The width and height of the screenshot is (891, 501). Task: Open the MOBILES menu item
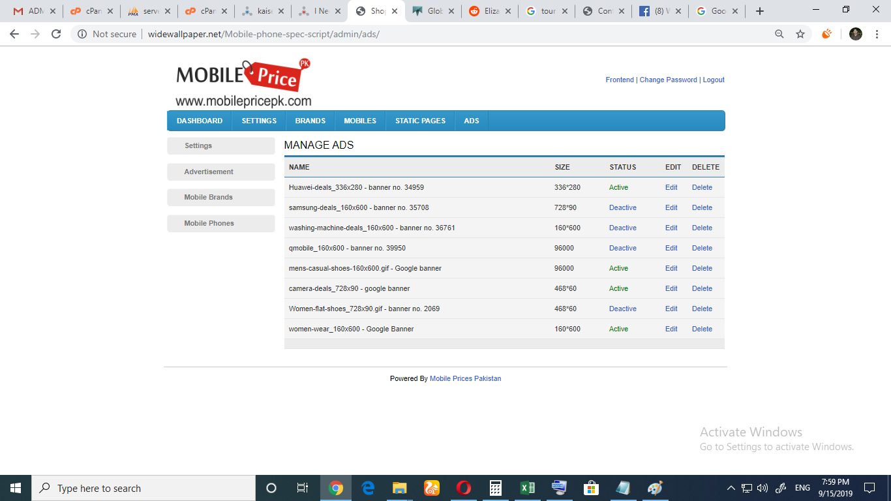pos(360,121)
